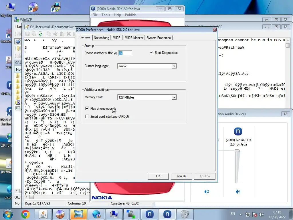Mute the Nokia SDK volume mixer channel
293x220 pixels.
(238, 192)
